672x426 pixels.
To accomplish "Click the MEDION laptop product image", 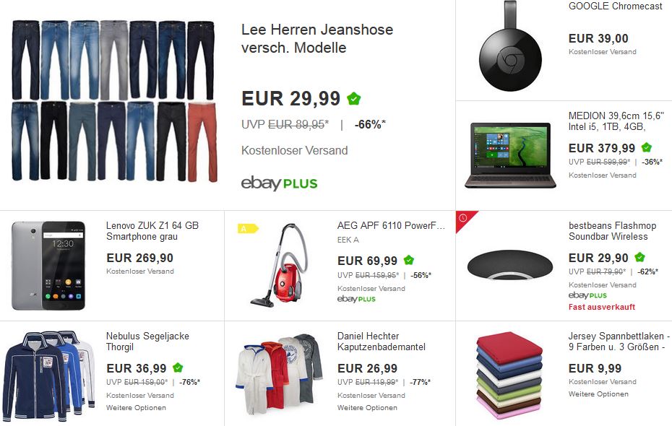I will [x=510, y=155].
